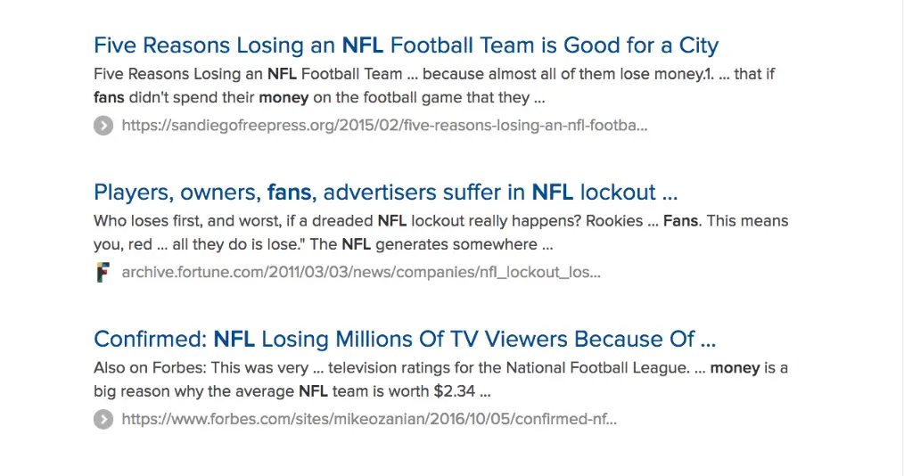Click the www.forbes.com URL text
The image size is (904, 476).
[369, 419]
